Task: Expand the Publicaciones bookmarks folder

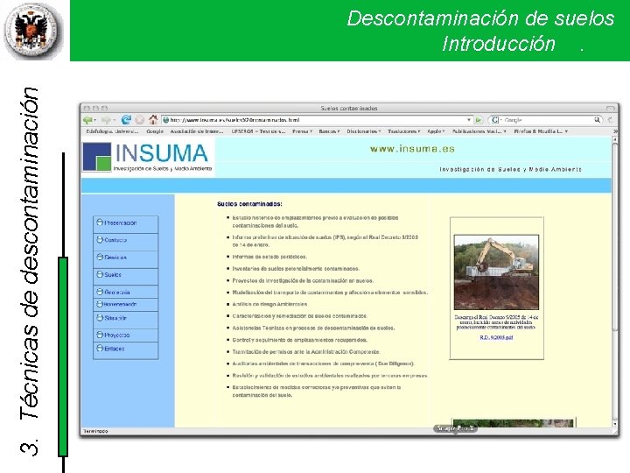Action: 479,131
